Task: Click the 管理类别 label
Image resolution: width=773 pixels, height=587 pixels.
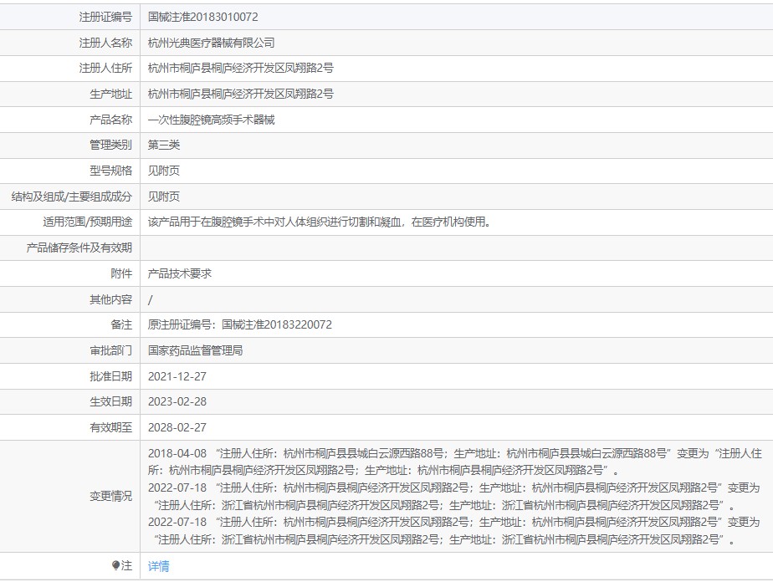Action: click(111, 145)
